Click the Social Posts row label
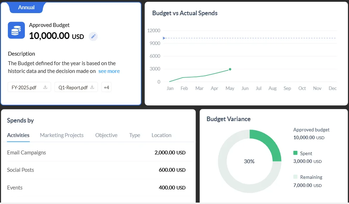Viewport: 349px width, 204px height. click(21, 170)
